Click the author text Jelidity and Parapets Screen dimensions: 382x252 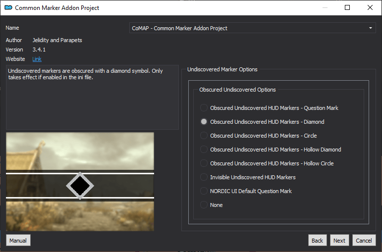[x=57, y=40]
